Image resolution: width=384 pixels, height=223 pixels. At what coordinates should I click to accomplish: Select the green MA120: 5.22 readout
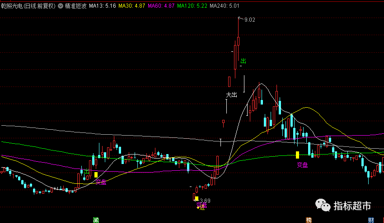(x=192, y=6)
